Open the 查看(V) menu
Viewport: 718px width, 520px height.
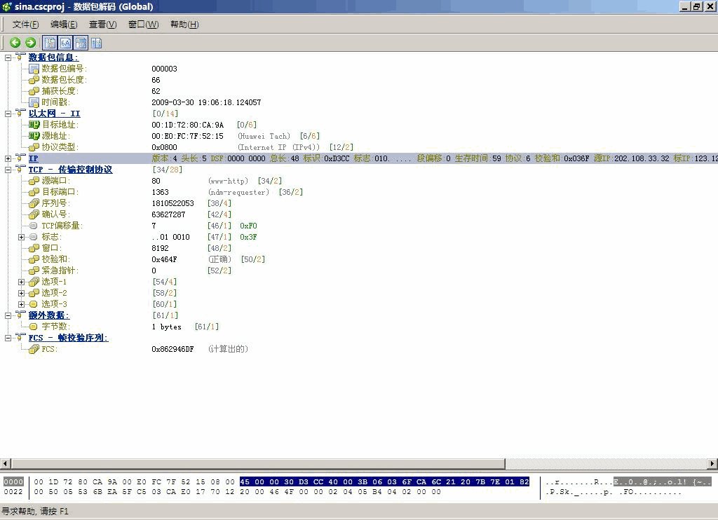tap(102, 25)
